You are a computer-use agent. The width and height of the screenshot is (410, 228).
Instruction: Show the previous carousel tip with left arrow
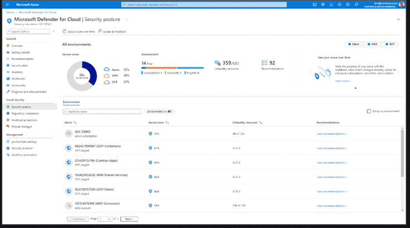point(310,72)
